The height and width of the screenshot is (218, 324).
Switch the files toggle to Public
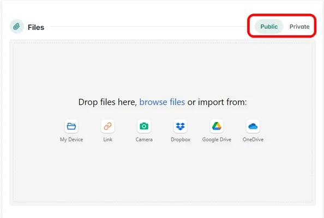coord(269,27)
